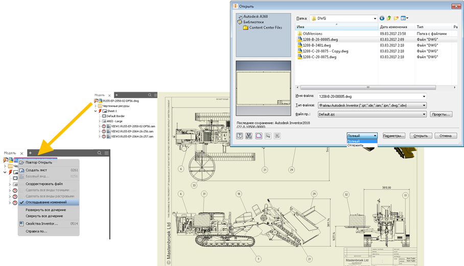
Task: Expand the VIEW1:RUSS-EP-2058-02-DF56.iam node
Action: pos(100,126)
